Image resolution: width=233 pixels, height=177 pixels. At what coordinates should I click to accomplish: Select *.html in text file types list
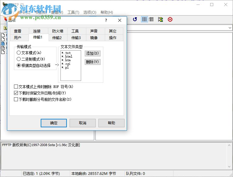pos(71,56)
